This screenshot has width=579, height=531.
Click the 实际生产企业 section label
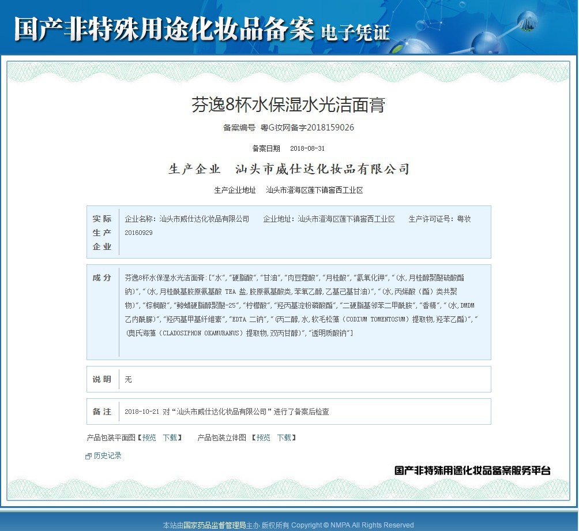[x=102, y=233]
